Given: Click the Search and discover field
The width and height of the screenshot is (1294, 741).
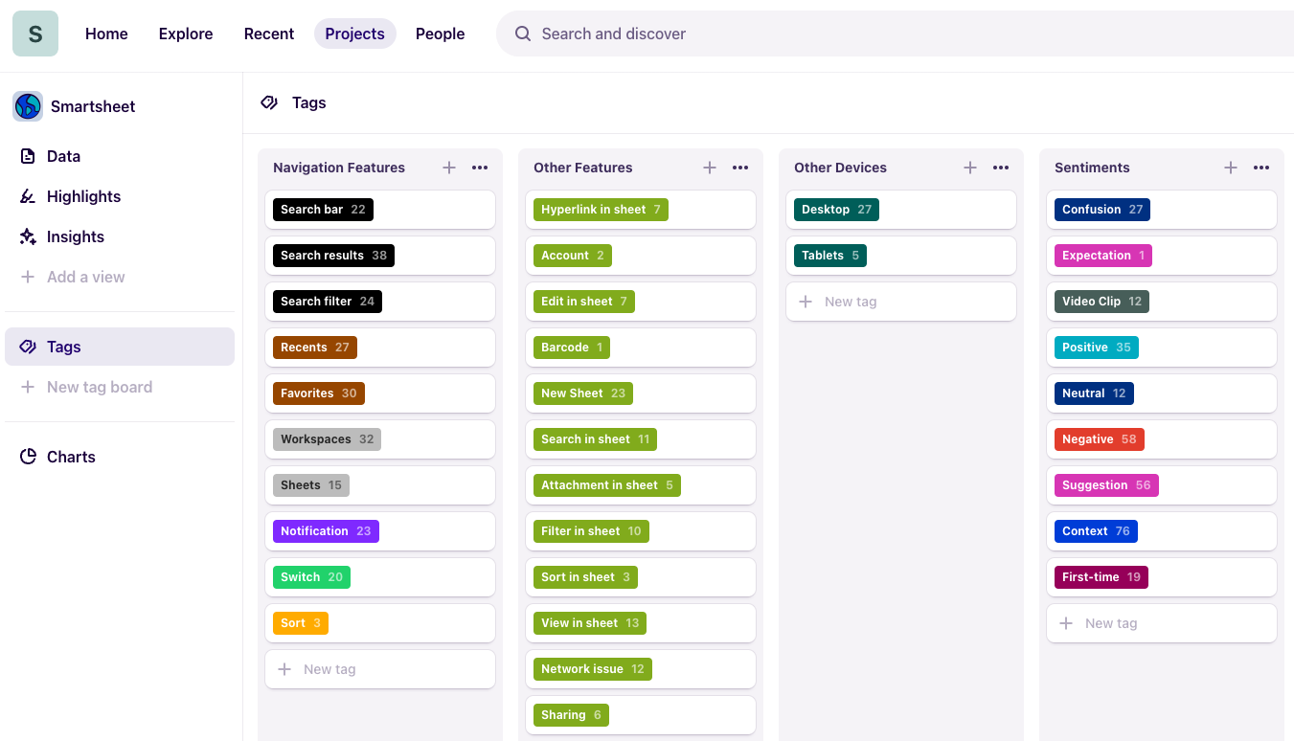Looking at the screenshot, I should [x=895, y=34].
